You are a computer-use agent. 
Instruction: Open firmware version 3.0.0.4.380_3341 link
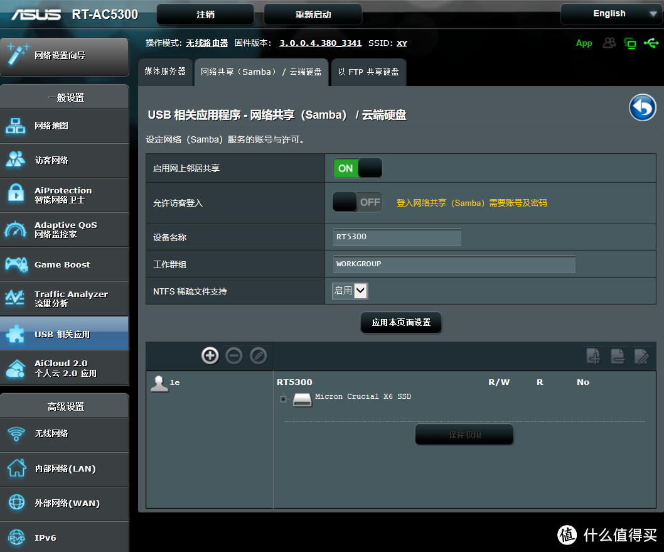(x=321, y=43)
